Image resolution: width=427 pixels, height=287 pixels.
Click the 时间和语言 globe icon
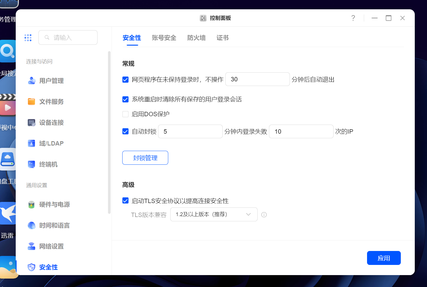tap(31, 225)
